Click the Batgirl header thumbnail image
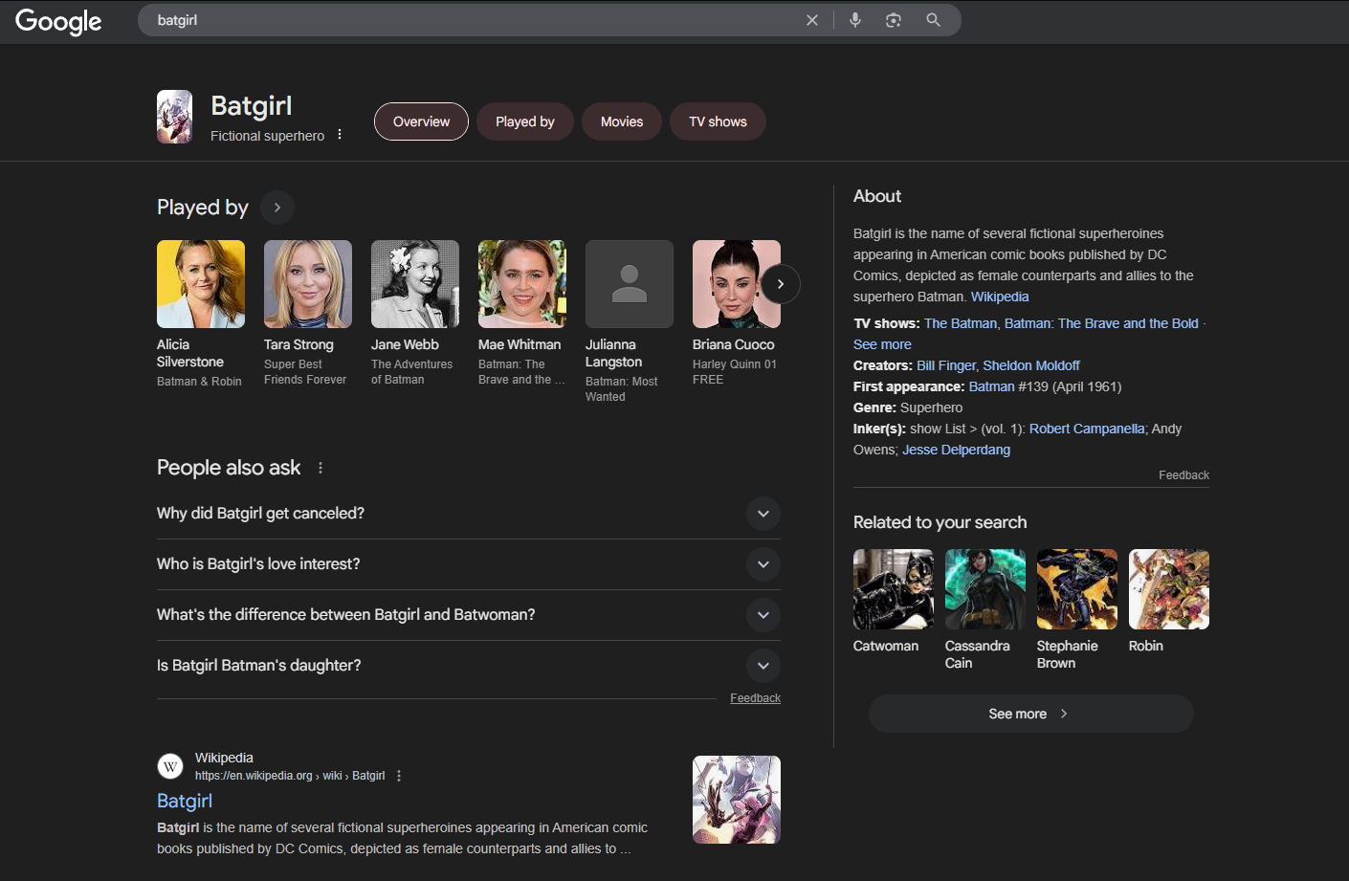The image size is (1349, 881). pos(174,117)
